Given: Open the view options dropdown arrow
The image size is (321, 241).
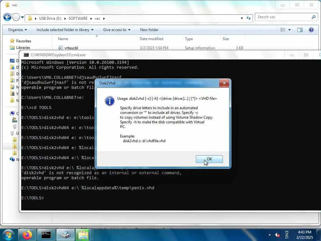Looking at the screenshot, I should (x=289, y=30).
